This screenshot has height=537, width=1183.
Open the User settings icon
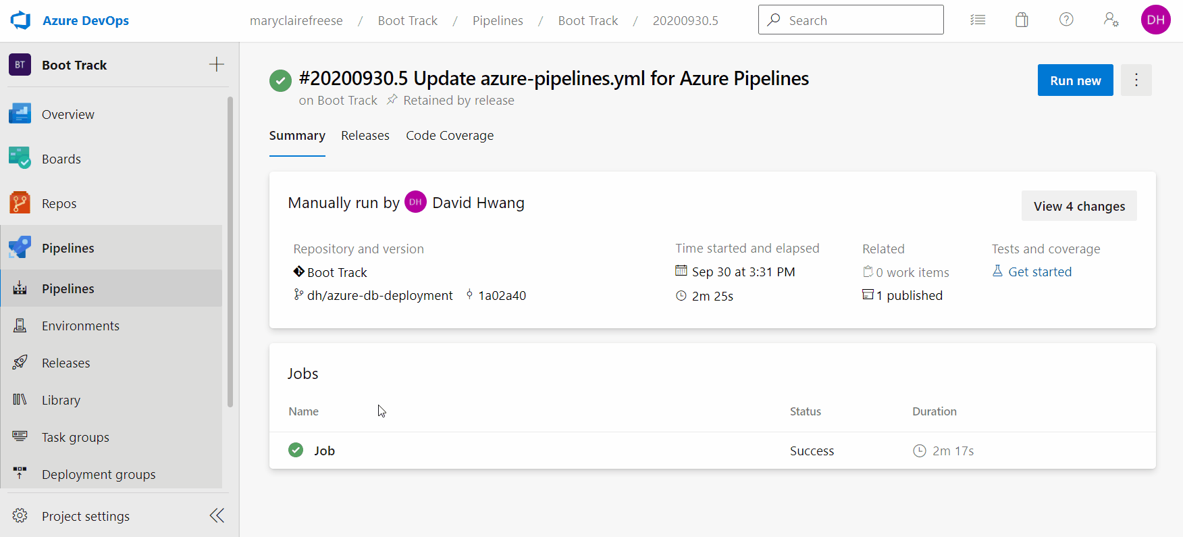click(x=1111, y=20)
